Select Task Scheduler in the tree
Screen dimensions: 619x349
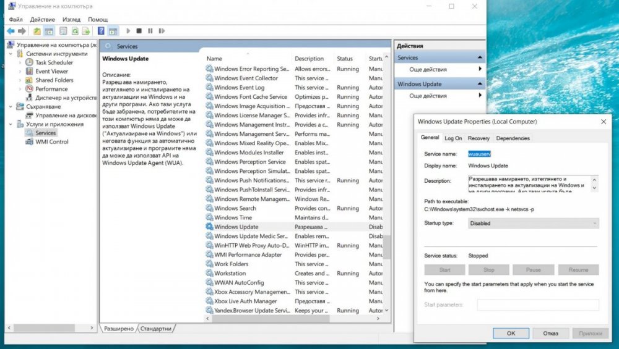[54, 62]
